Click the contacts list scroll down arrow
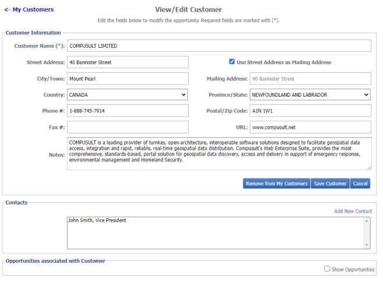 [x=366, y=245]
